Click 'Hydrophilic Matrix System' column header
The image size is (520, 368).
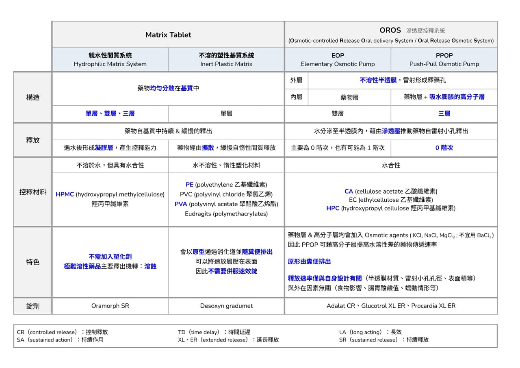tap(110, 60)
